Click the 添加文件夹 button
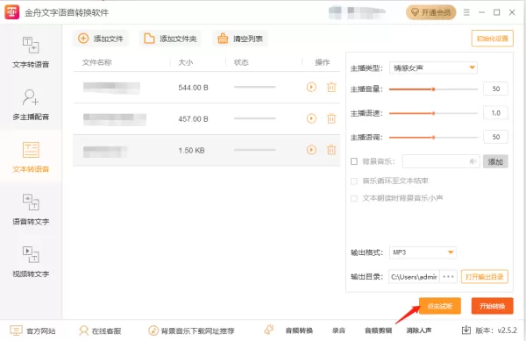Image resolution: width=526 pixels, height=341 pixels. 170,39
